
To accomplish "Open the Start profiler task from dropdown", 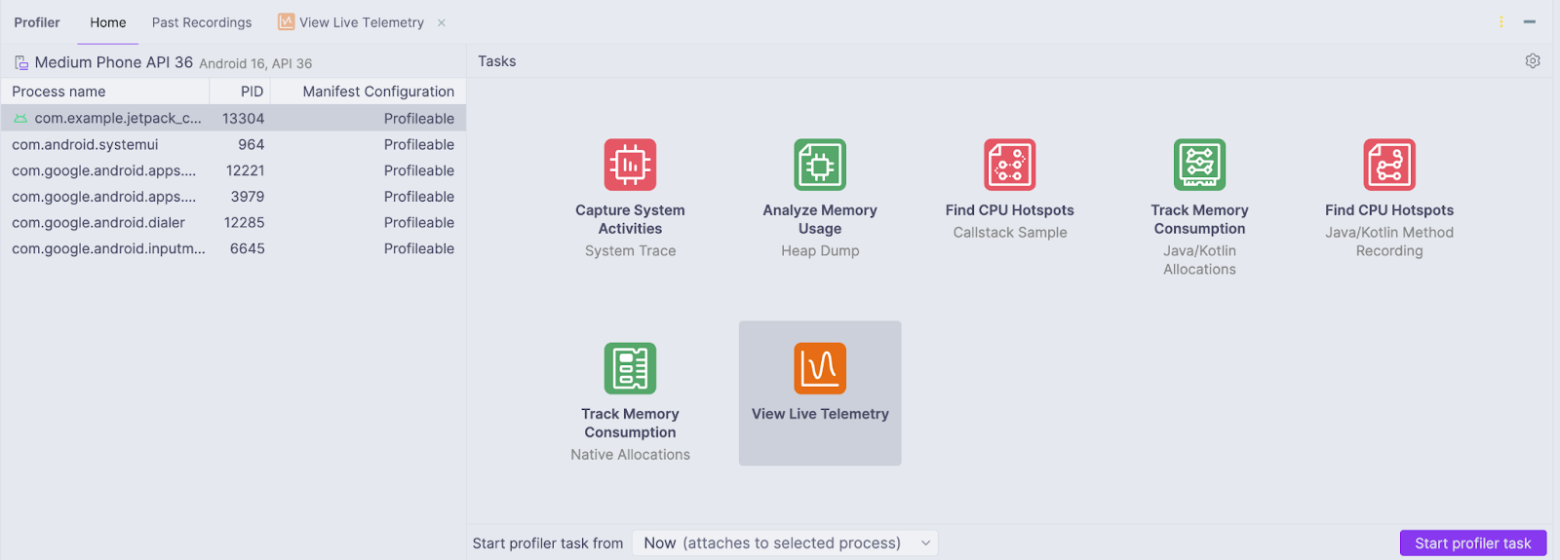I will tap(785, 543).
